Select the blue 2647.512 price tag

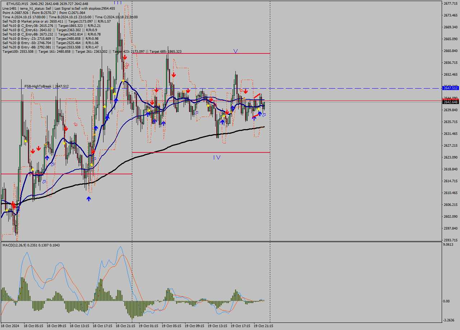[x=450, y=88]
